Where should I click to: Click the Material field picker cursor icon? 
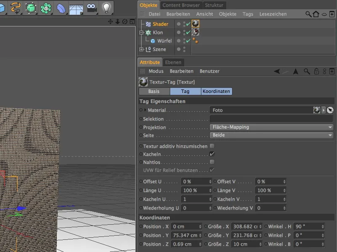click(x=330, y=110)
